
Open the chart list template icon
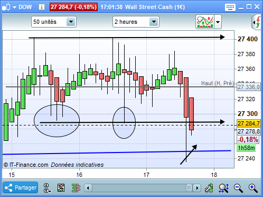tap(61, 188)
